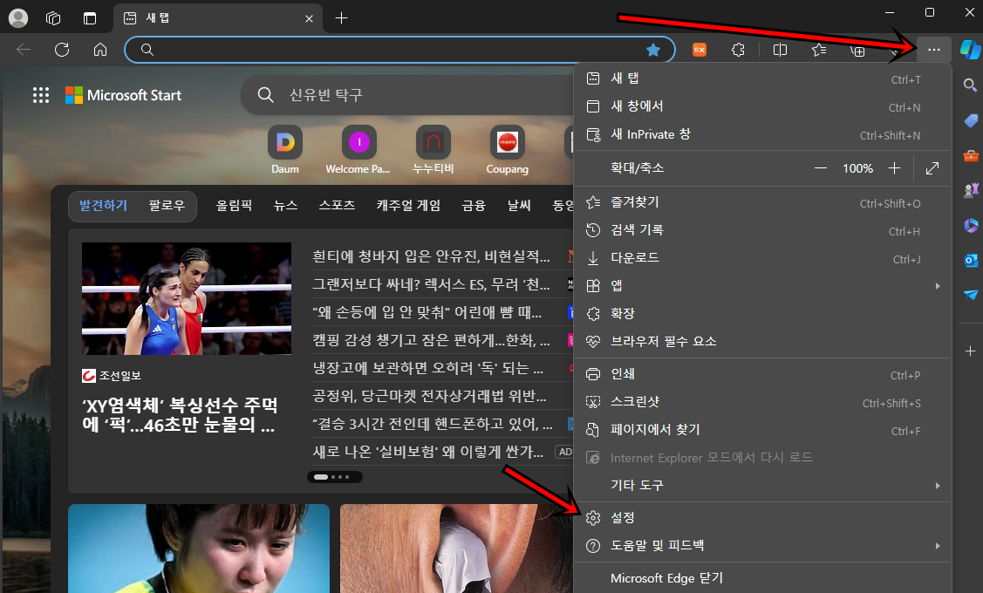The width and height of the screenshot is (983, 593).
Task: Open the Collections toolbar icon
Action: point(857,51)
